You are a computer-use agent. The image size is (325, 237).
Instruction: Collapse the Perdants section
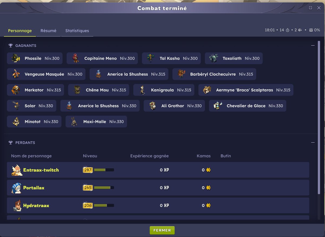(x=313, y=143)
